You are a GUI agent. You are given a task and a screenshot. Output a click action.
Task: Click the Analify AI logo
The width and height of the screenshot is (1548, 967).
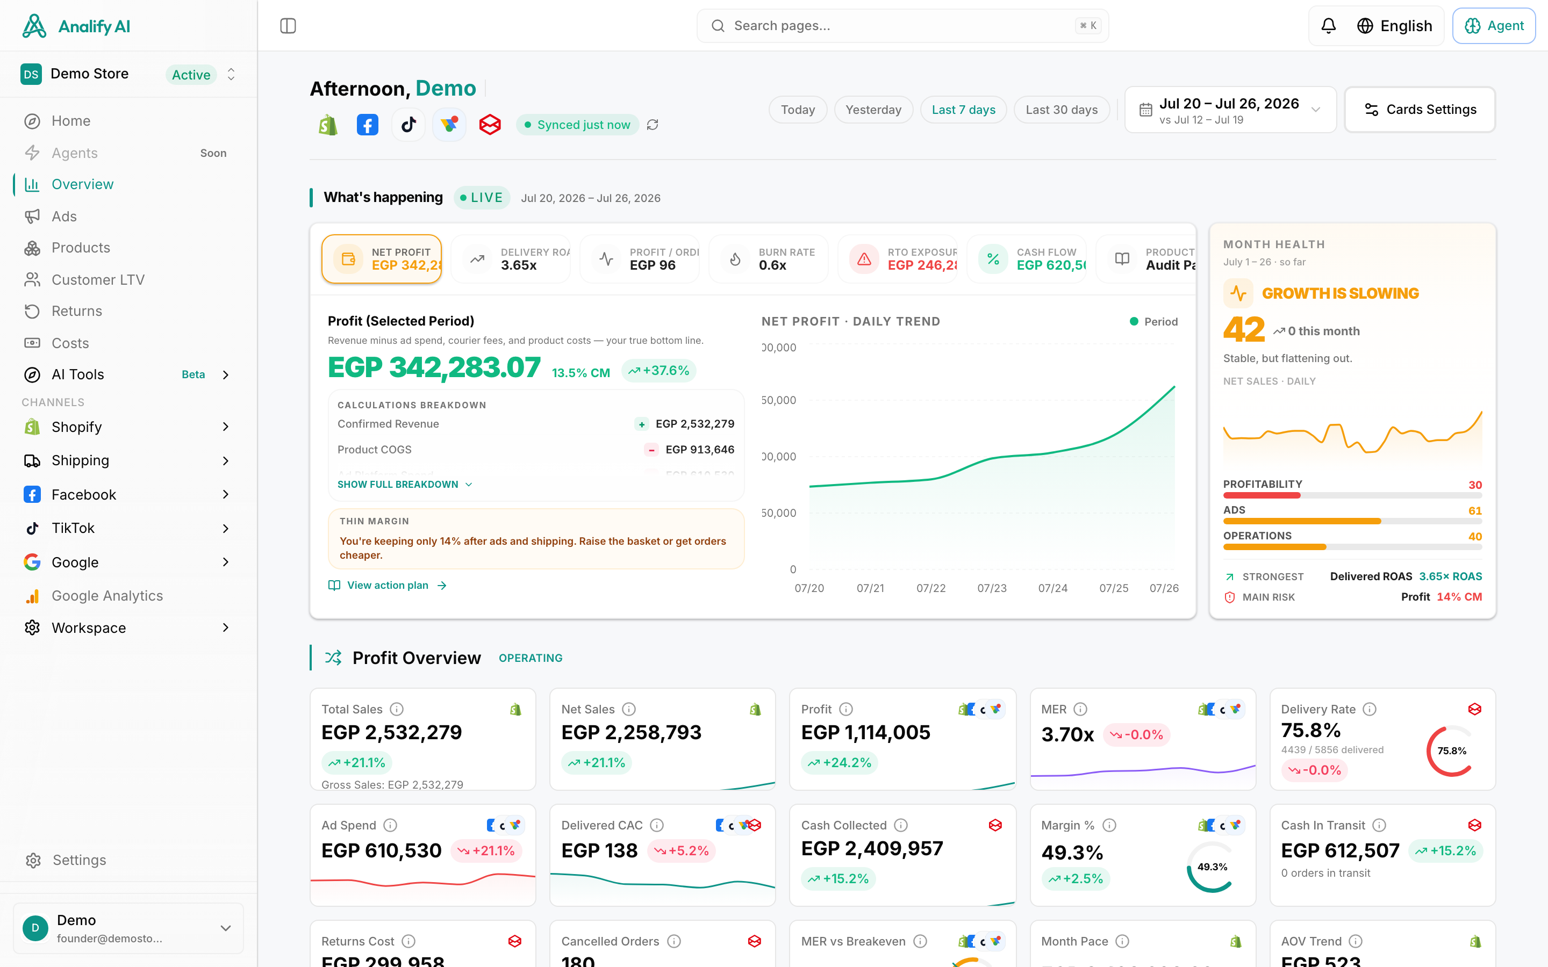(x=75, y=26)
